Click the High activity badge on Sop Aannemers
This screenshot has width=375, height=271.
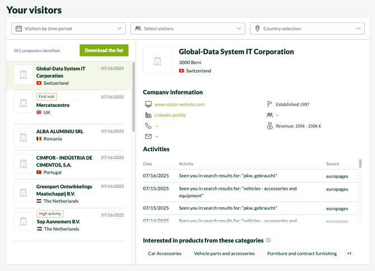tap(50, 213)
